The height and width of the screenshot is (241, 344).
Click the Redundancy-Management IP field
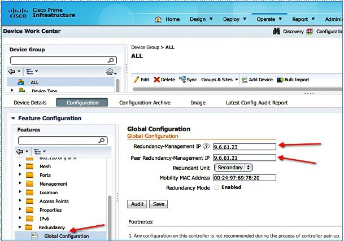(x=245, y=147)
